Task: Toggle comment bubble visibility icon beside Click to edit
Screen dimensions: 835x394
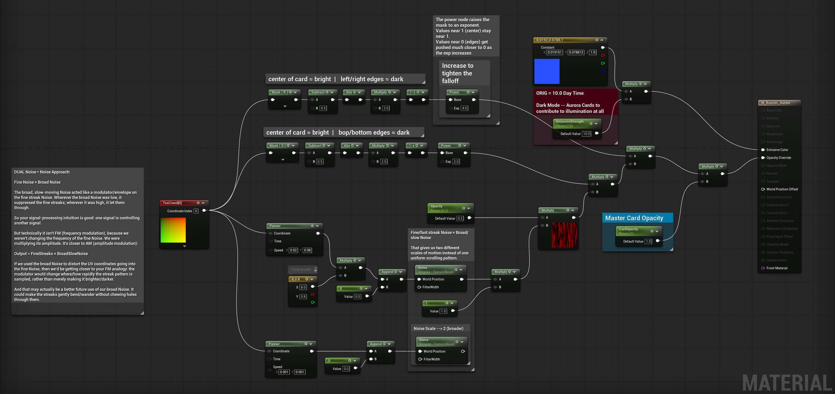Action: 316,271
